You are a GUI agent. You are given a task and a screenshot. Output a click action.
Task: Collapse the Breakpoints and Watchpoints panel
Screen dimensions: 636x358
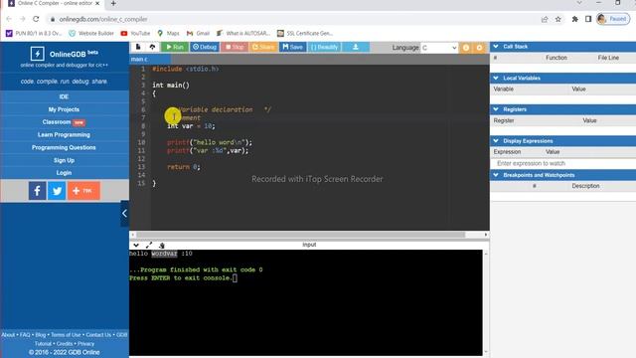coord(496,175)
